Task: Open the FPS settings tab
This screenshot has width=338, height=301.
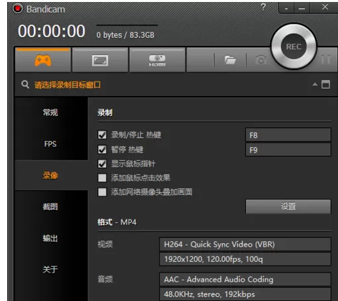Action: click(50, 144)
